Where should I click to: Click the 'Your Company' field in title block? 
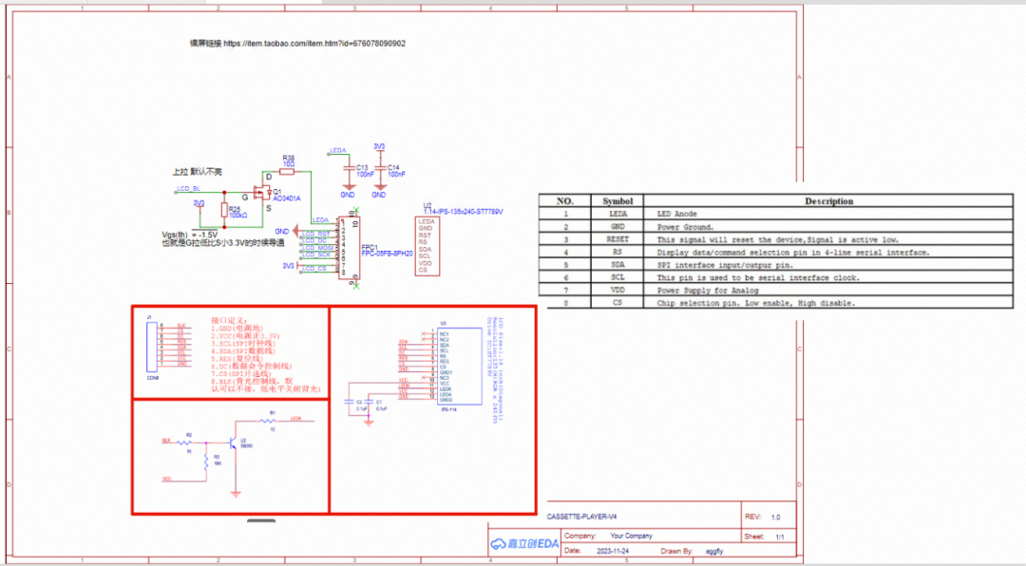point(631,536)
